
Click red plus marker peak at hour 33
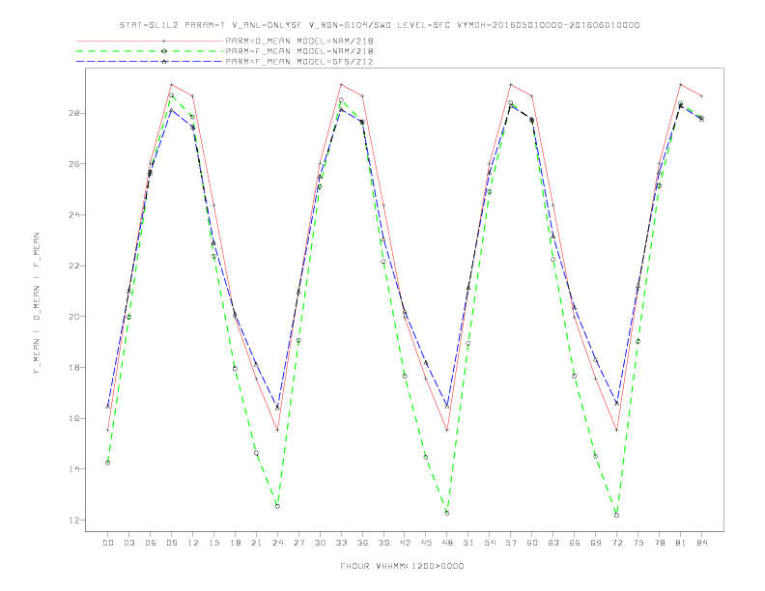(x=341, y=84)
